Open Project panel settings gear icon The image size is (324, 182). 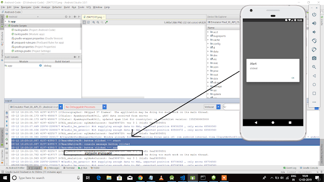[75, 17]
